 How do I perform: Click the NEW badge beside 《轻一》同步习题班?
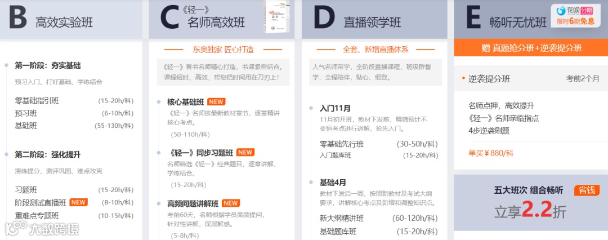pyautogui.click(x=245, y=152)
